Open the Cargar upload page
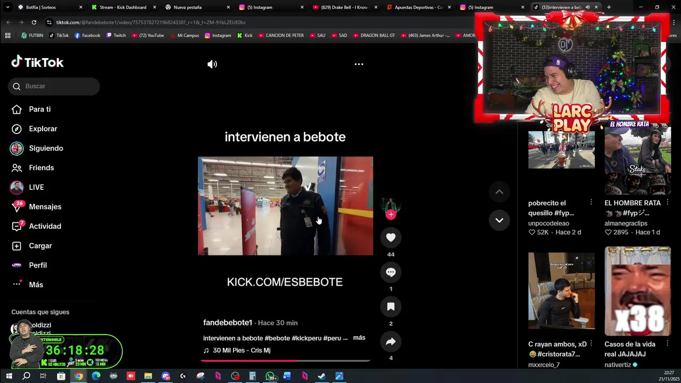681x383 pixels. (x=32, y=246)
